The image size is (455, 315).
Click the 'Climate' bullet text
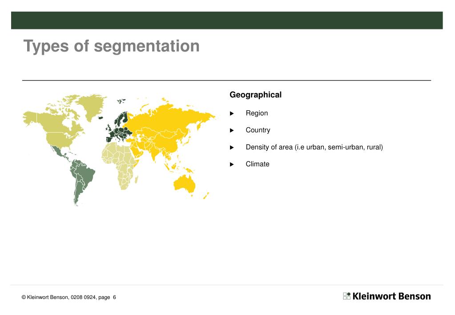pyautogui.click(x=258, y=164)
